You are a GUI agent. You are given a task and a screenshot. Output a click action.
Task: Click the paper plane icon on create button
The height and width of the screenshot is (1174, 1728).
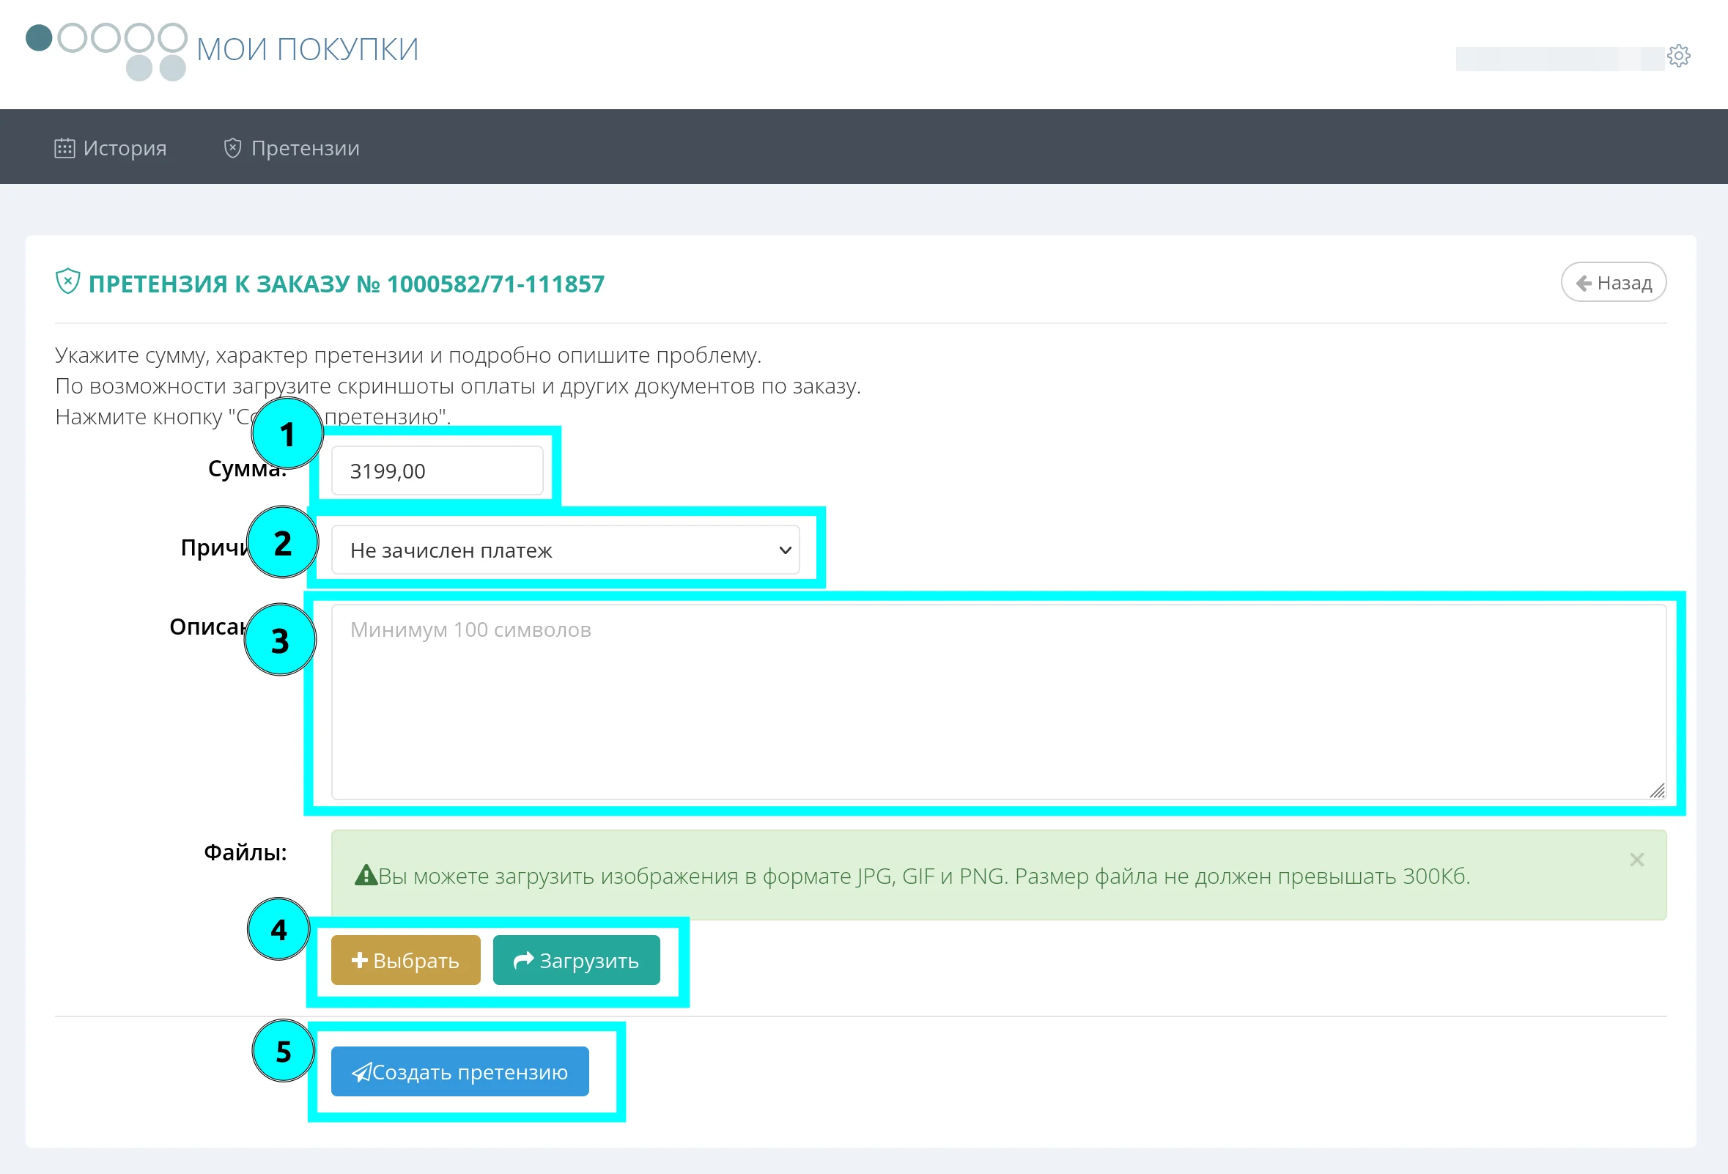[361, 1071]
